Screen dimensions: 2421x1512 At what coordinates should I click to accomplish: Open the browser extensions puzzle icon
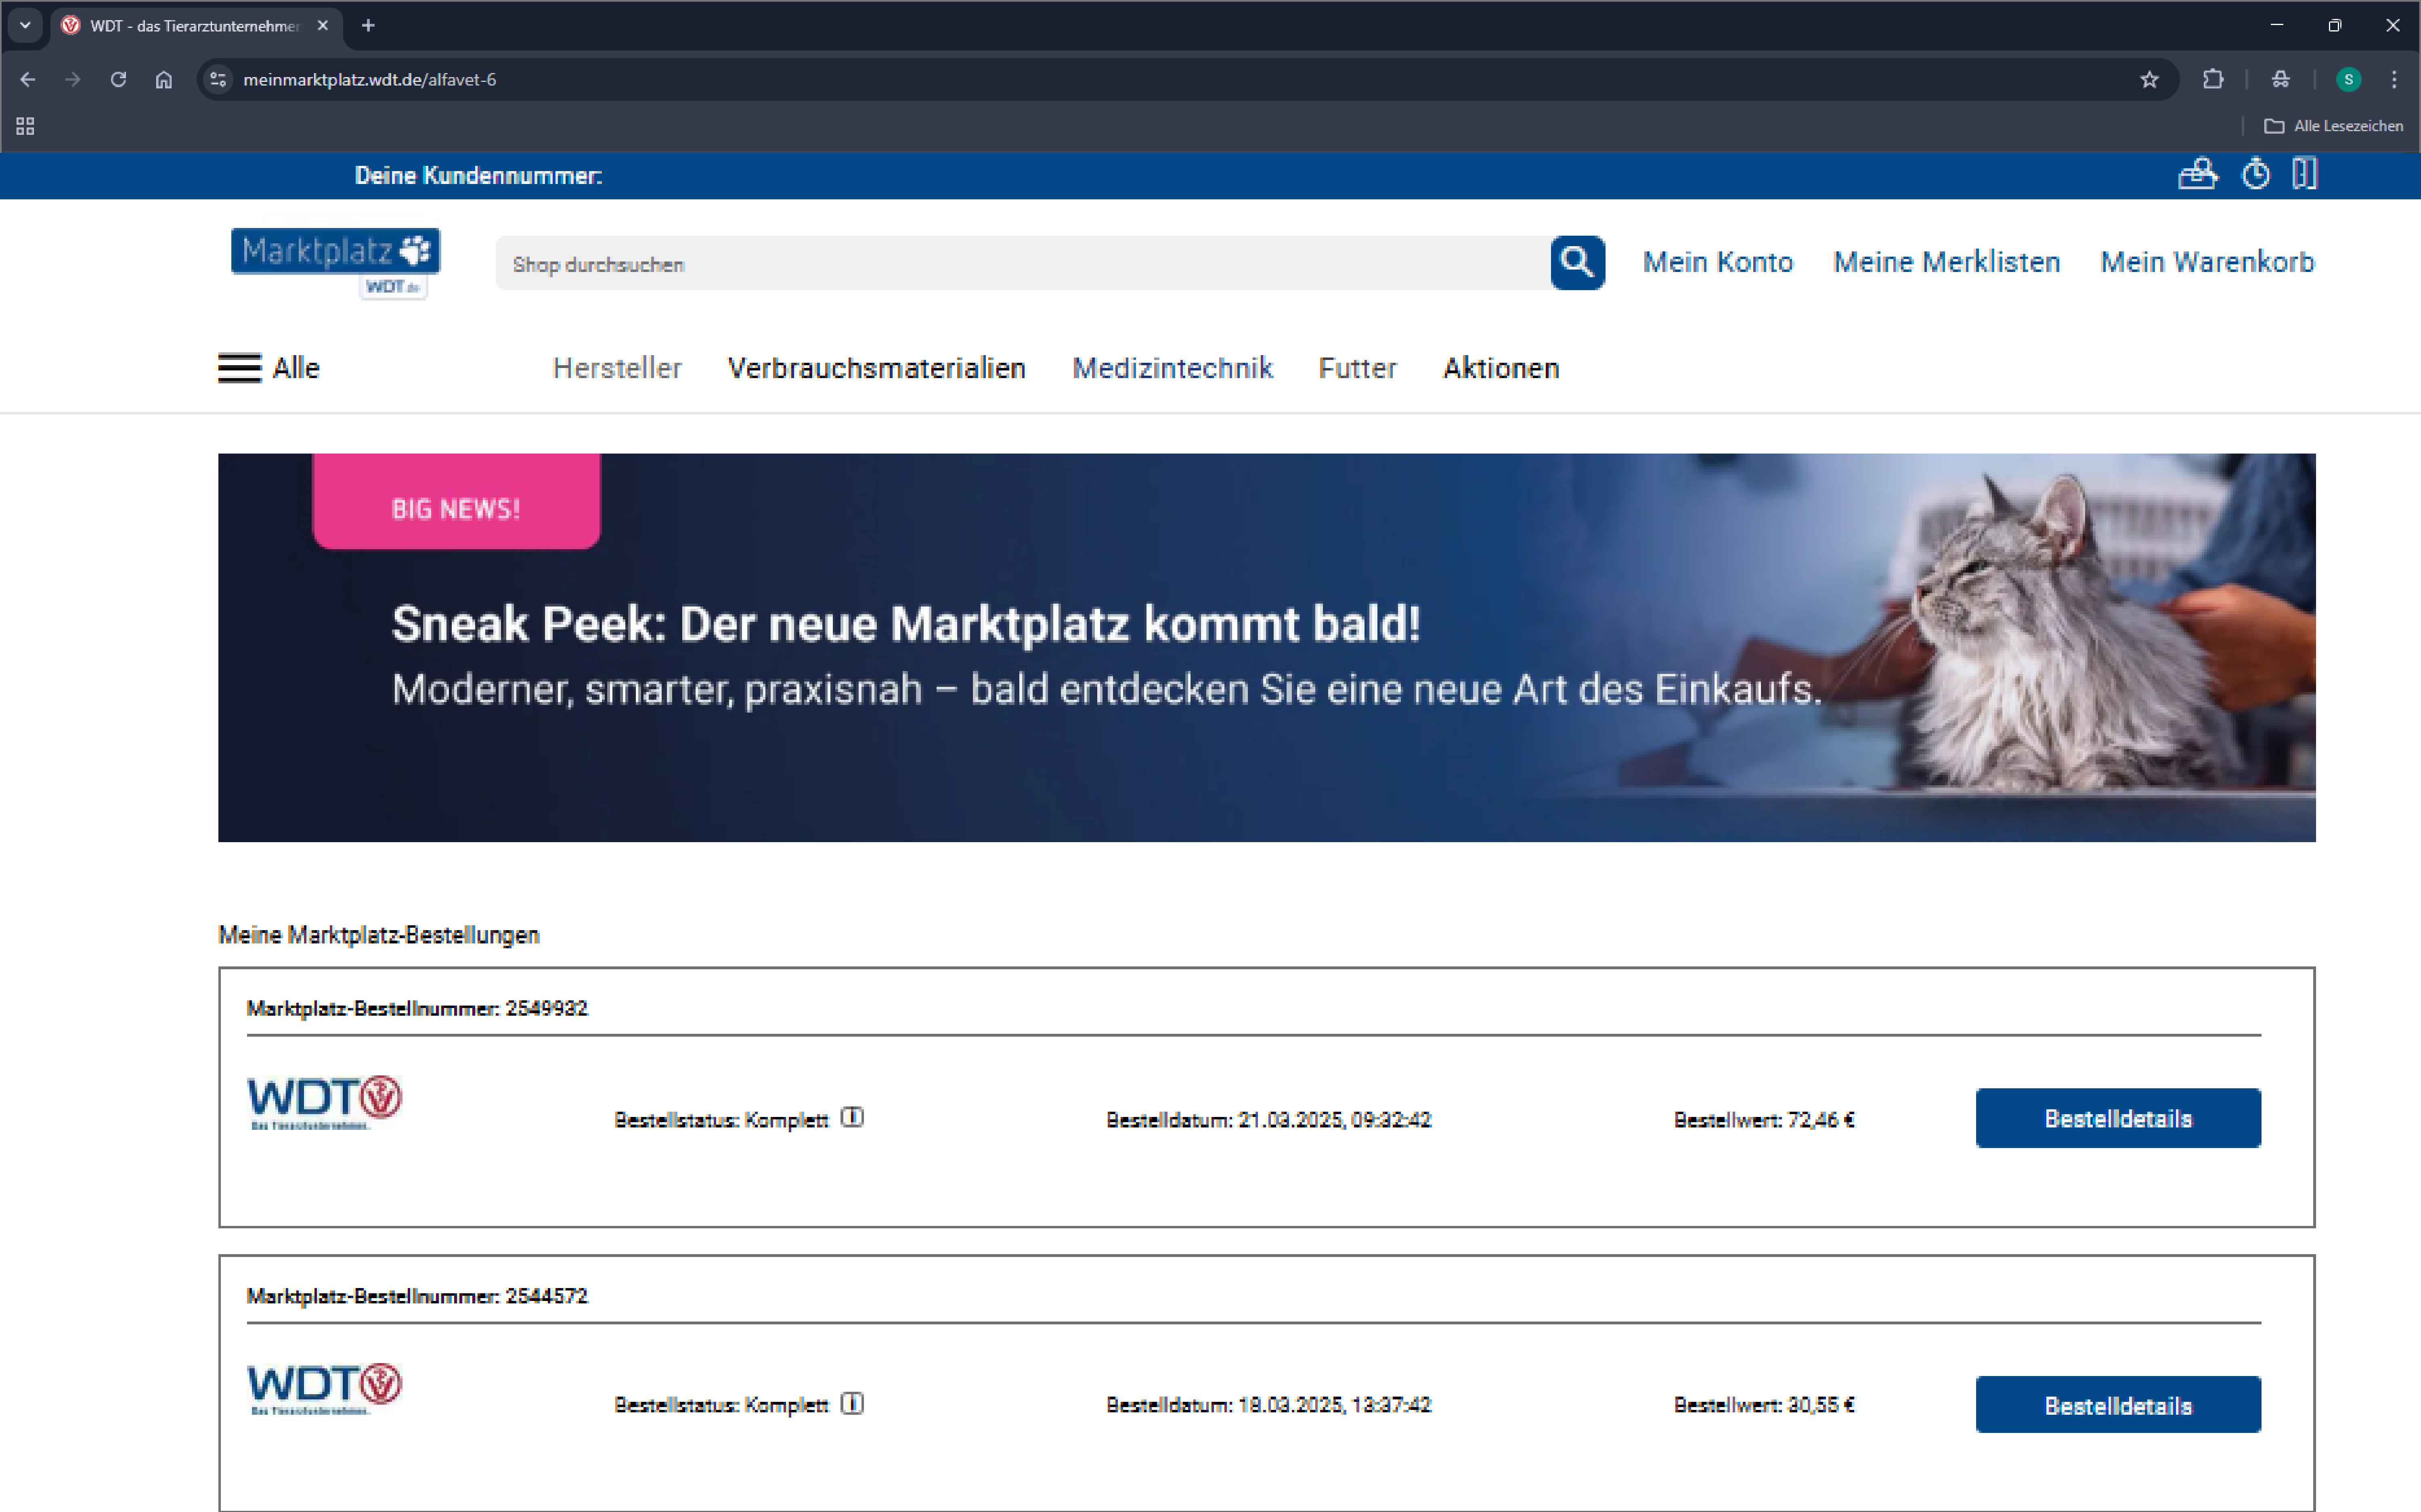pos(2213,80)
